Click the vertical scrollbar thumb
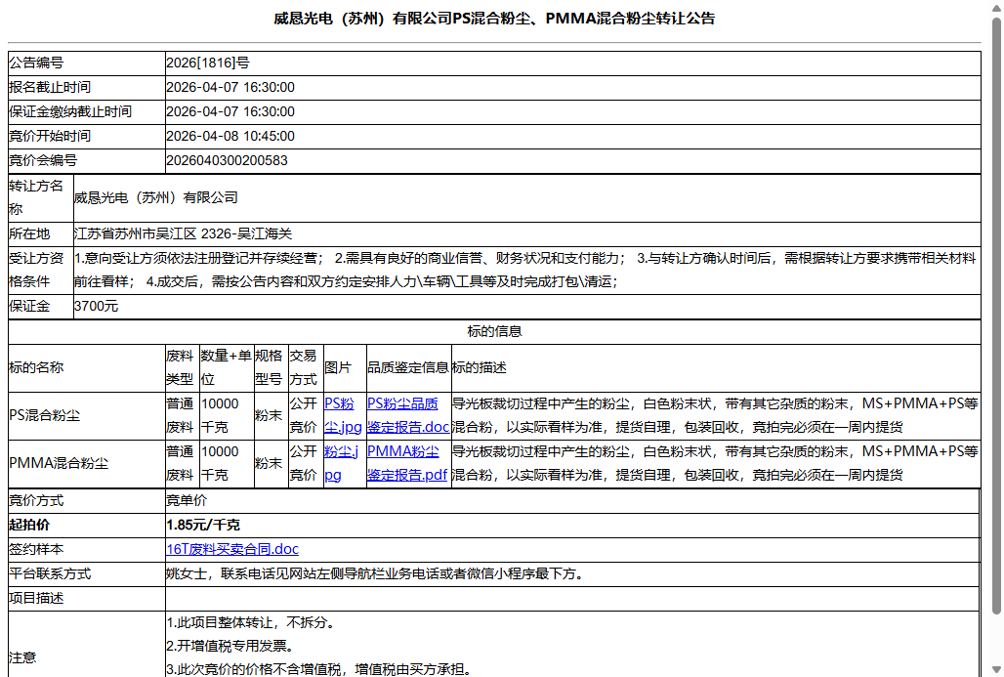This screenshot has height=677, width=1004. [995, 317]
